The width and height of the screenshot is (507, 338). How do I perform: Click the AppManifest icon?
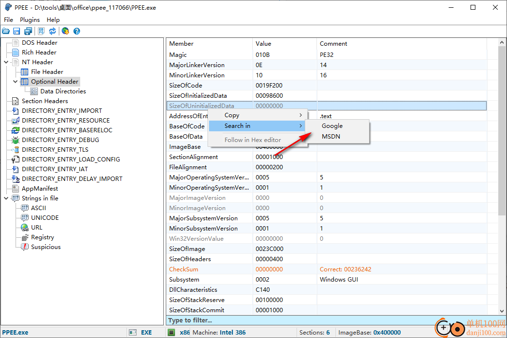(x=15, y=189)
